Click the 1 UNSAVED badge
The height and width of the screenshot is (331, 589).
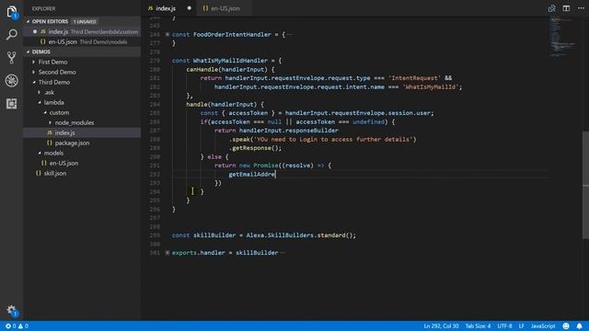click(85, 21)
